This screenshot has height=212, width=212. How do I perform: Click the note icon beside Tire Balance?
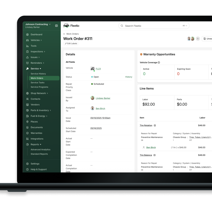[x=154, y=155]
